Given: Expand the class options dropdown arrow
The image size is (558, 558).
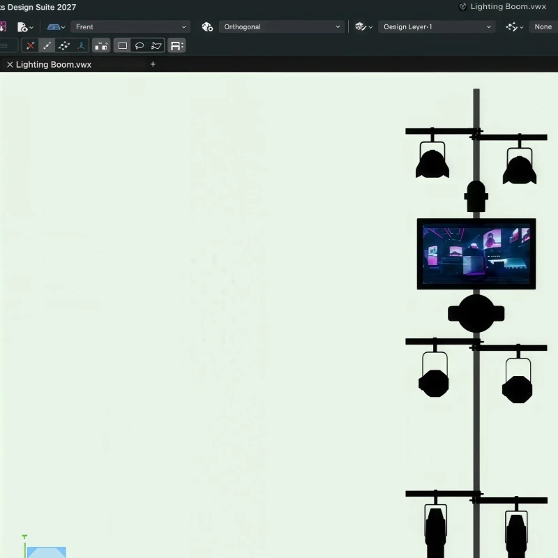Looking at the screenshot, I should 521,27.
